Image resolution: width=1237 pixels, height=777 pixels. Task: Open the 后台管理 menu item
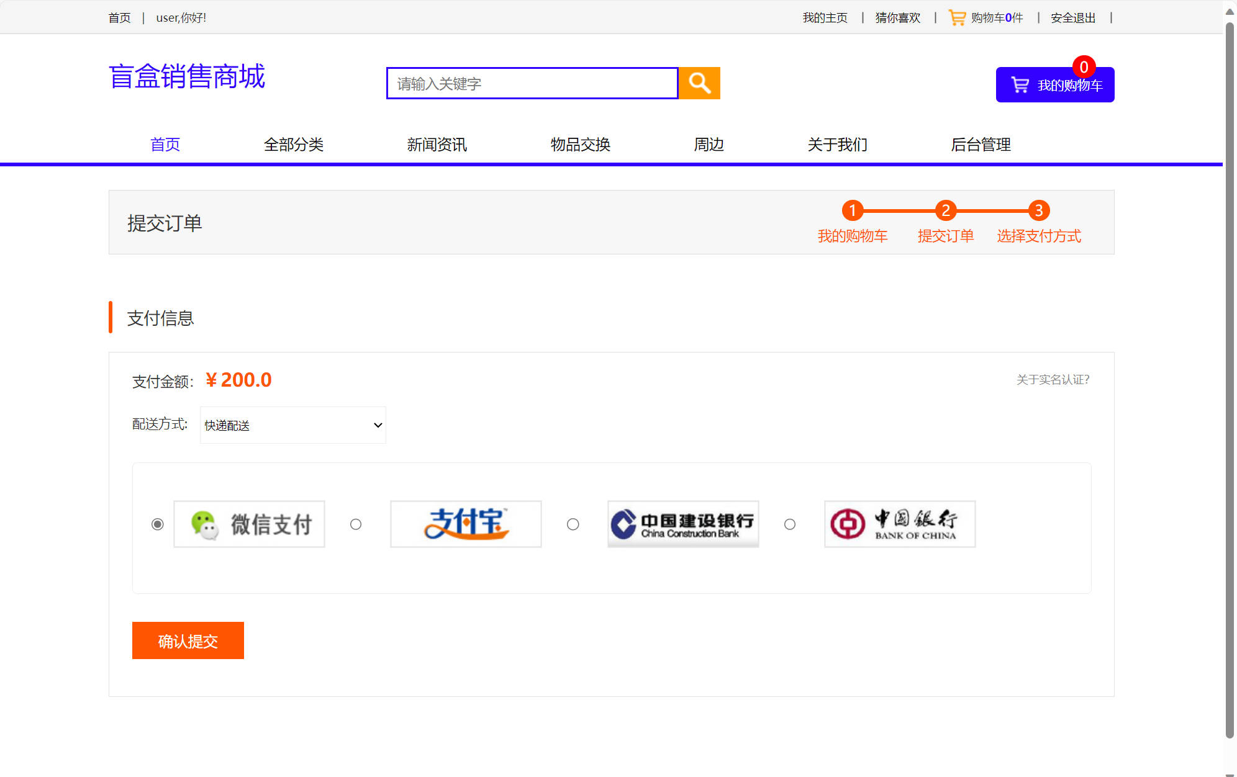point(981,145)
